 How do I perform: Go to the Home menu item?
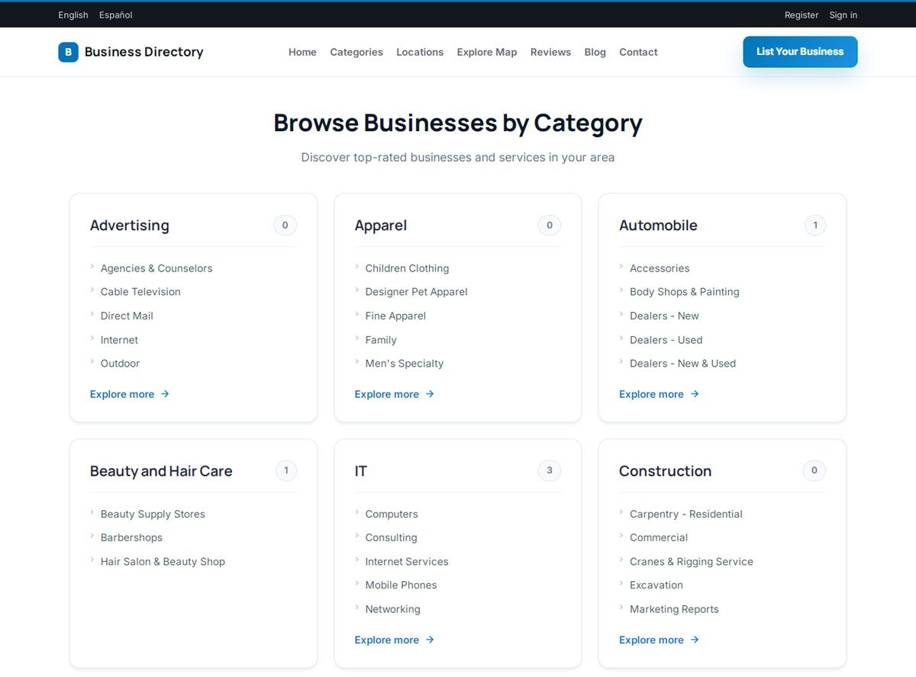pyautogui.click(x=302, y=52)
